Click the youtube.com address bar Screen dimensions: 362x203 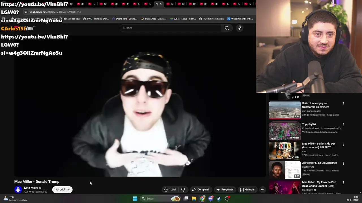point(139,12)
